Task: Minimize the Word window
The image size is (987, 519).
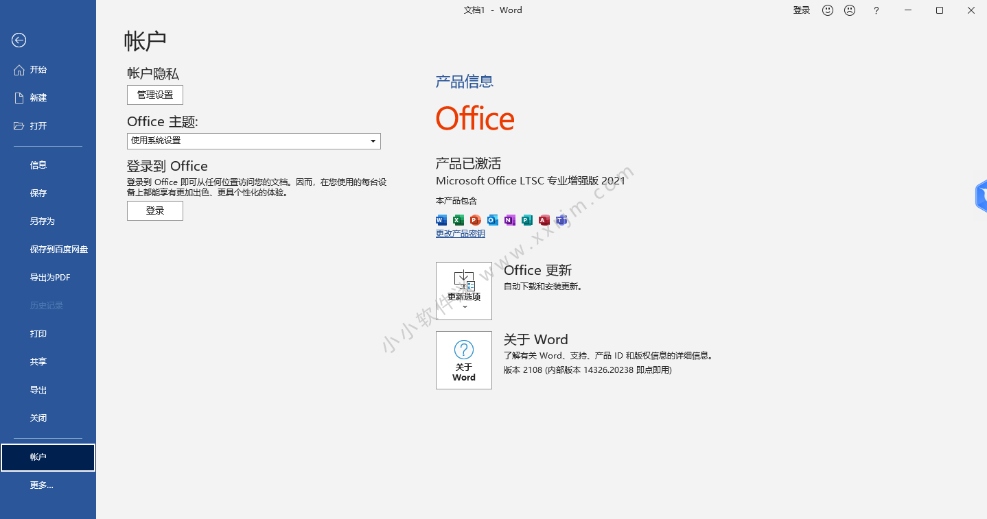Action: tap(908, 10)
